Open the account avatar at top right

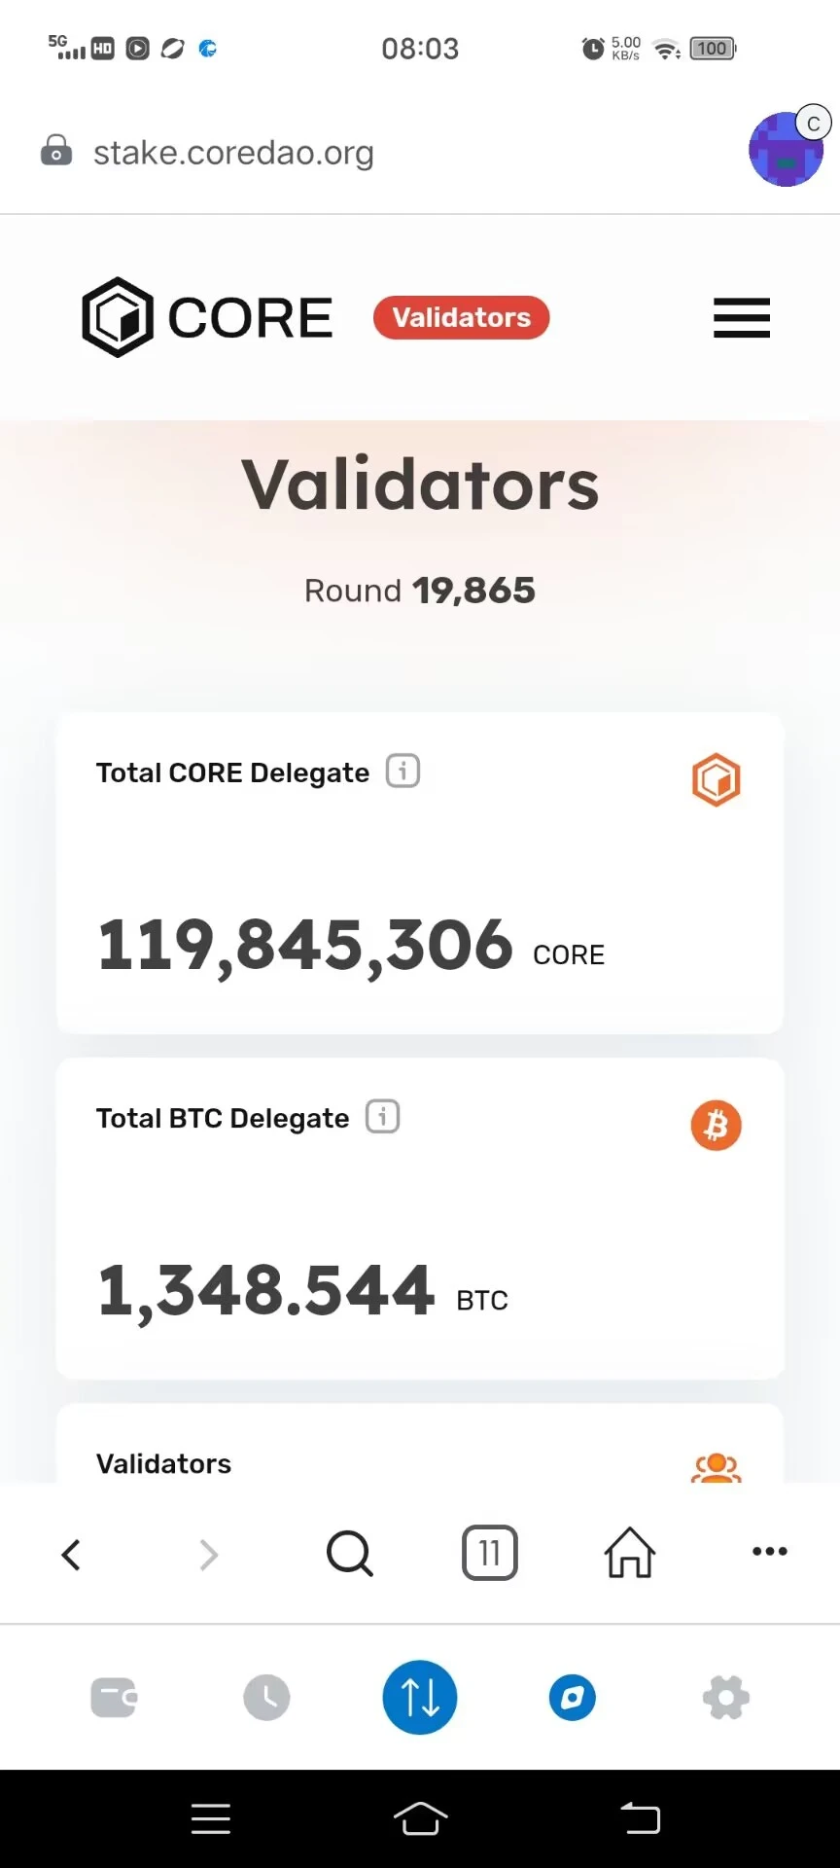(x=787, y=149)
